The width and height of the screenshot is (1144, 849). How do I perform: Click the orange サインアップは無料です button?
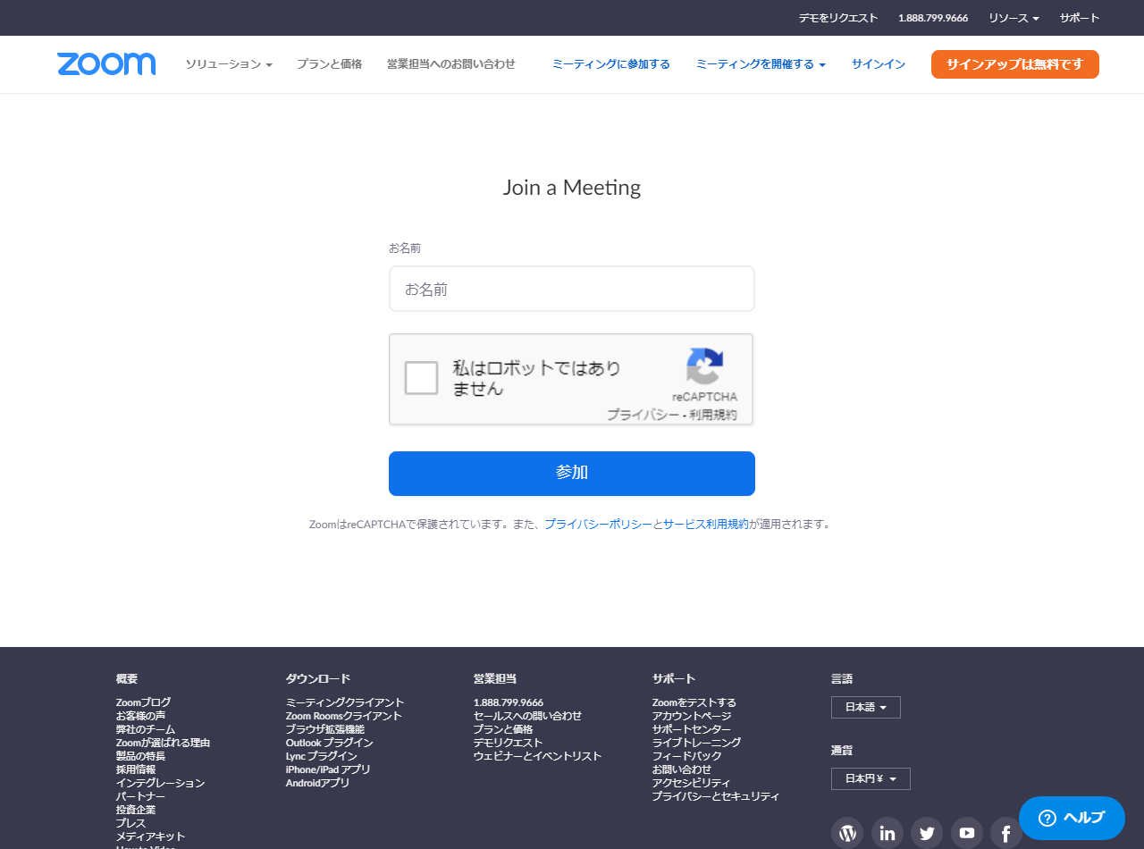tap(1015, 64)
